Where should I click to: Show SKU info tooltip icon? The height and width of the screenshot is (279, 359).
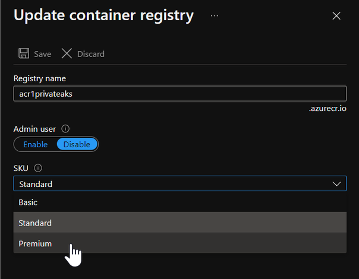[38, 168]
